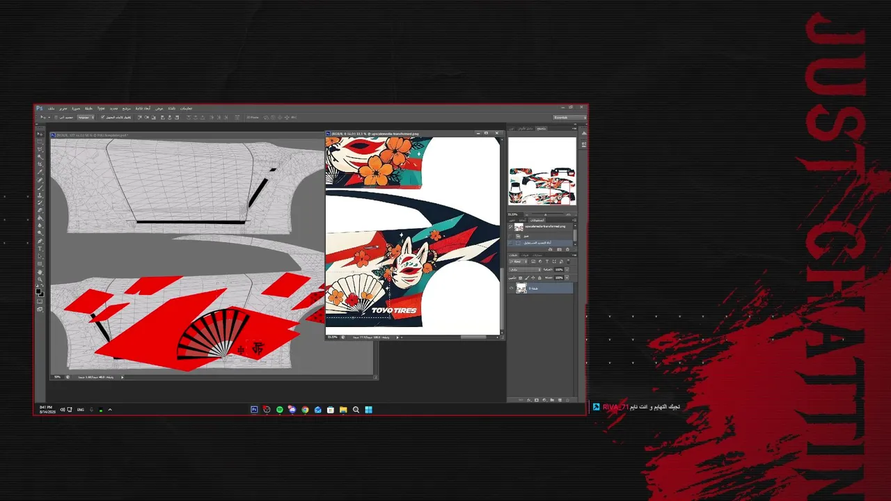Open the صورة (Image) menu

(x=76, y=109)
